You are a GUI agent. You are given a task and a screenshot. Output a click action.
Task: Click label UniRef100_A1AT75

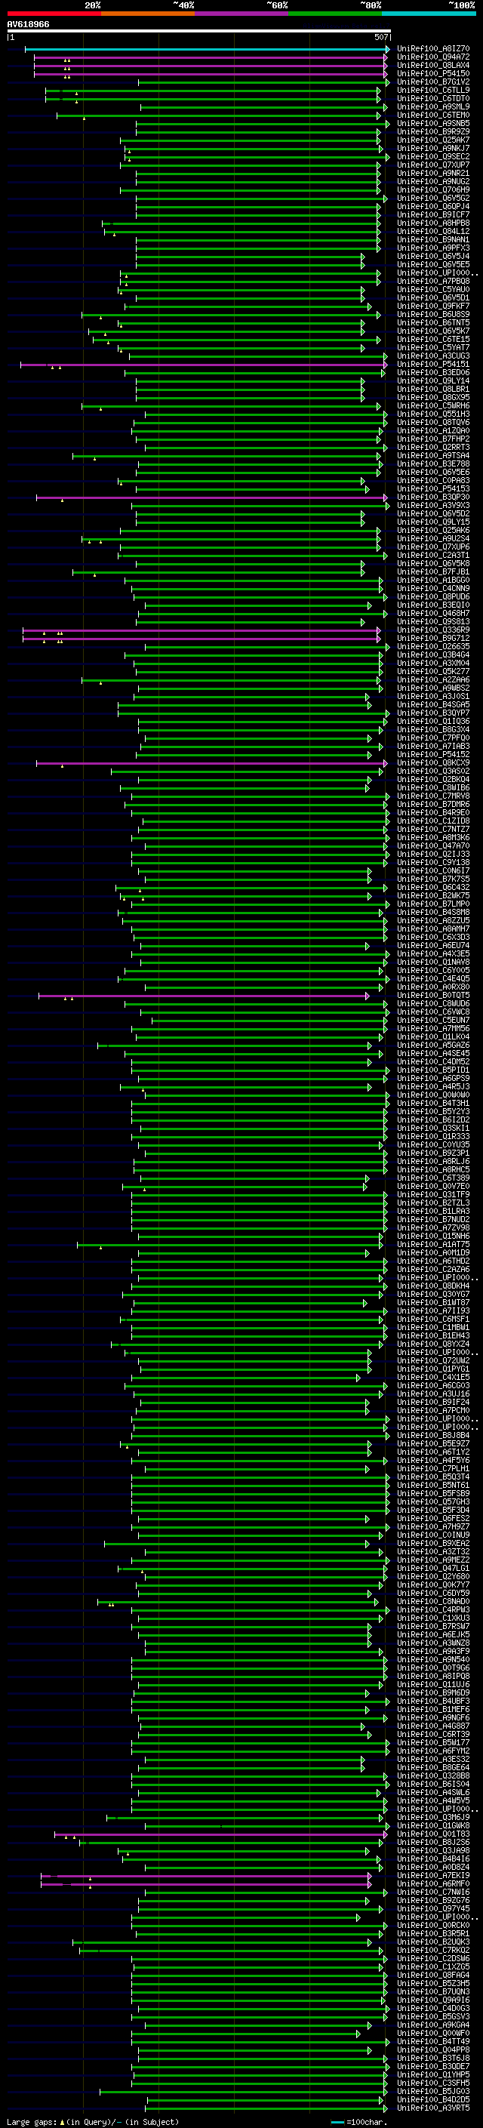(432, 1245)
